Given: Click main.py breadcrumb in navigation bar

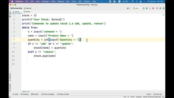Looking at the screenshot, I should click(28, 8).
